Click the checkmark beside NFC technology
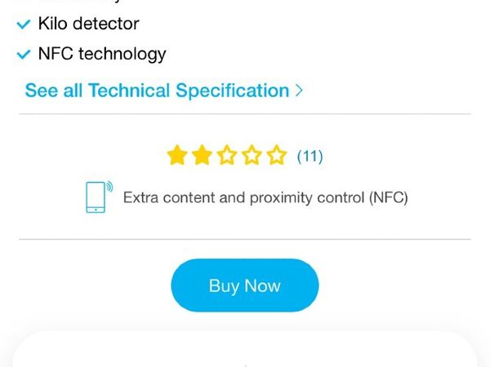The height and width of the screenshot is (367, 490). tap(24, 55)
